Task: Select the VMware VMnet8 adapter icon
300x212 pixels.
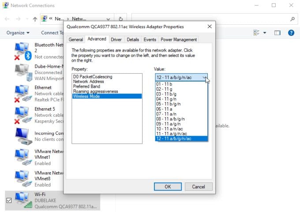Action: point(23,179)
